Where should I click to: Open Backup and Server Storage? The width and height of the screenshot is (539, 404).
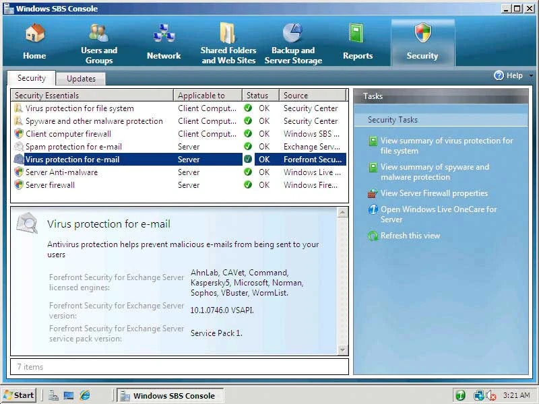point(293,43)
